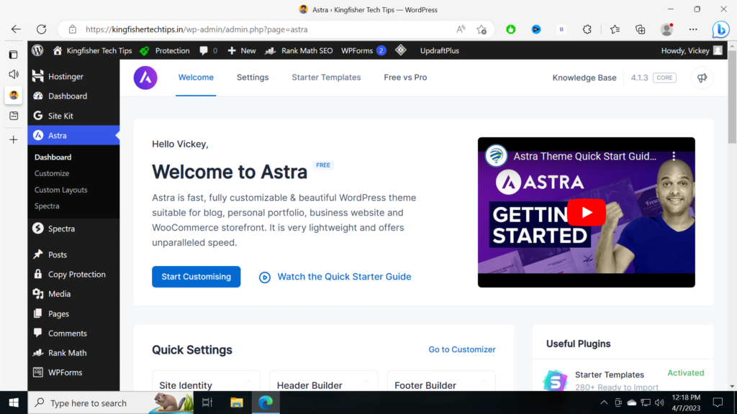This screenshot has height=414, width=737.
Task: Click the browser address bar URL
Action: (196, 29)
